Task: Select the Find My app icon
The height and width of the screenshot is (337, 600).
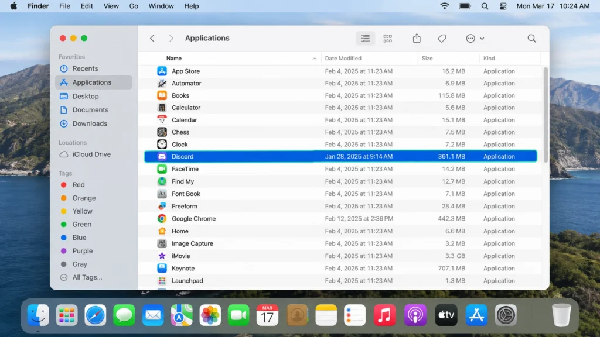Action: tap(162, 181)
